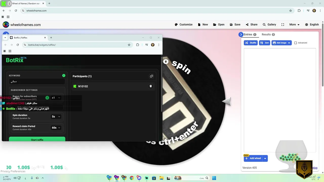Enable the Advanced checkbox
The height and width of the screenshot is (182, 324).
(295, 43)
